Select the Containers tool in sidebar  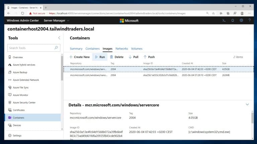click(33, 118)
